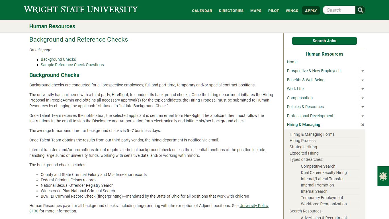The image size is (389, 219).
Task: Expand Professional Development submenu arrow
Action: click(x=363, y=116)
